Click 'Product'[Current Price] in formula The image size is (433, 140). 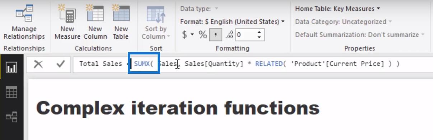(x=337, y=64)
